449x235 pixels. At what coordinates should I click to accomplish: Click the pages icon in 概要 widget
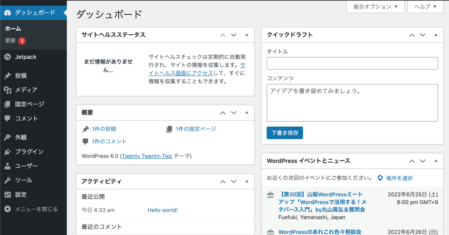[x=169, y=129]
